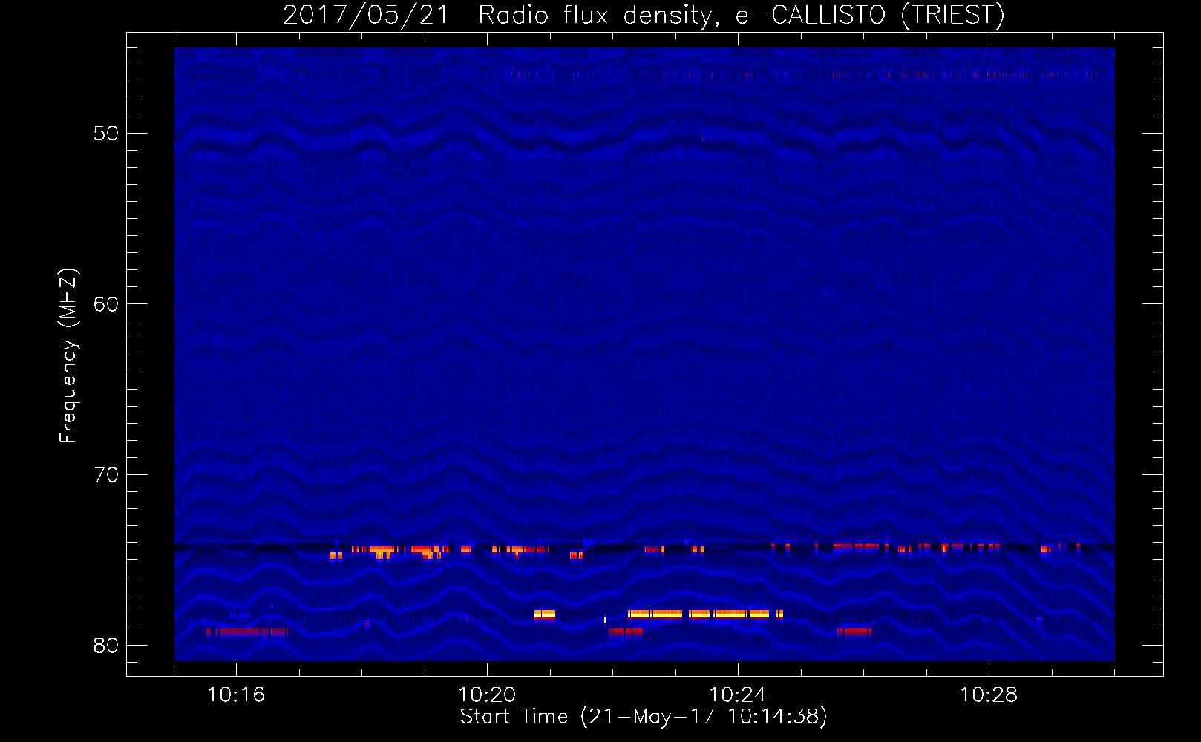Click the long yellow burst near 78 MHz
The height and width of the screenshot is (742, 1201).
pyautogui.click(x=705, y=614)
